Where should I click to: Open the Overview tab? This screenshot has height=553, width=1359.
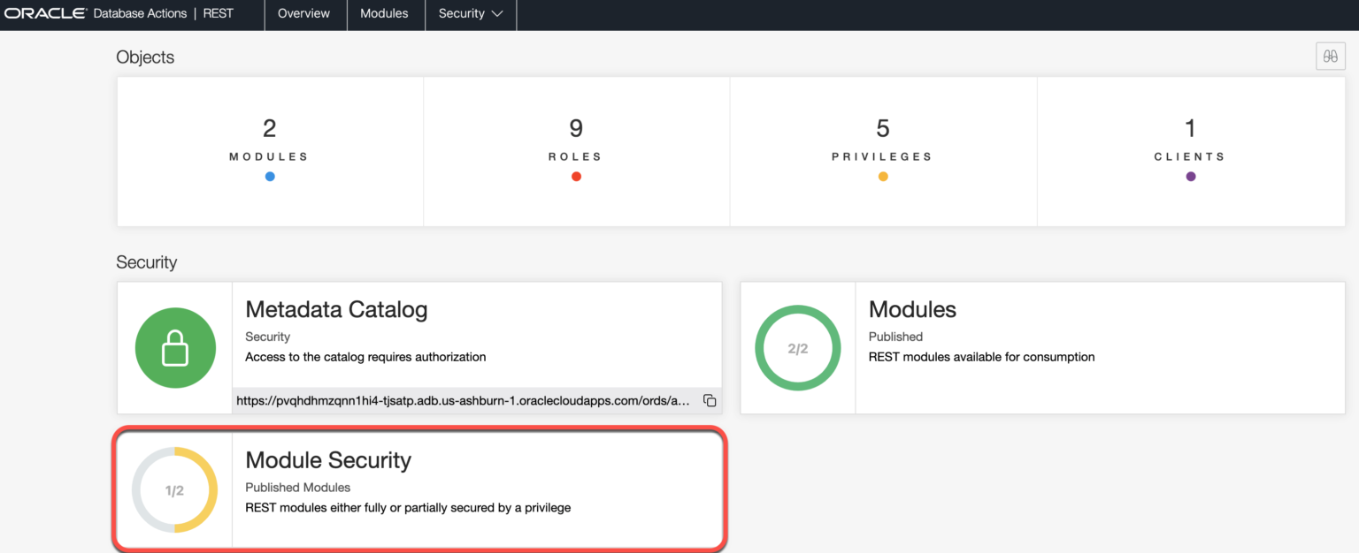[303, 14]
